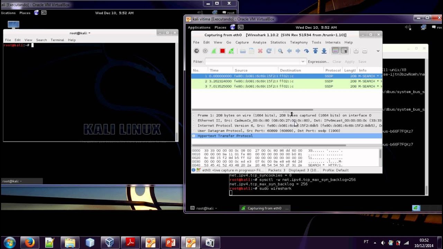Toggle packet list colorization
The height and width of the screenshot is (249, 443).
[x=335, y=51]
